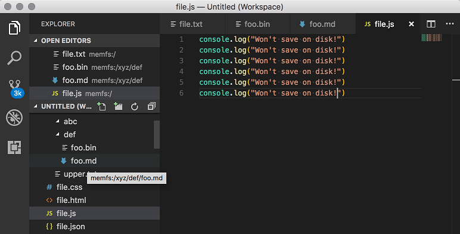Collapse the Untitled Workspace section

[x=36, y=106]
